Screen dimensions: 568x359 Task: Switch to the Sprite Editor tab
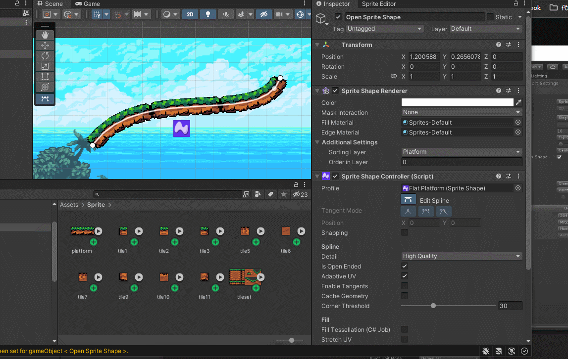pyautogui.click(x=378, y=3)
